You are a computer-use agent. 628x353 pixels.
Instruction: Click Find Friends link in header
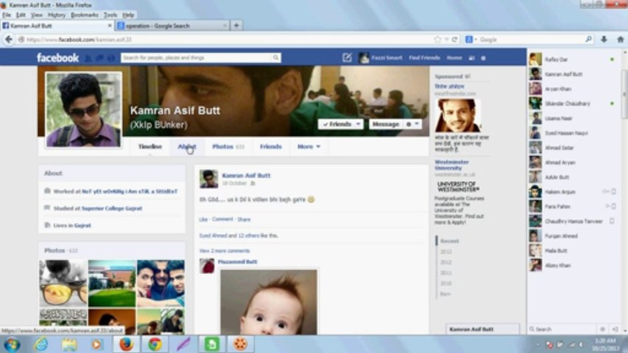pyautogui.click(x=424, y=58)
